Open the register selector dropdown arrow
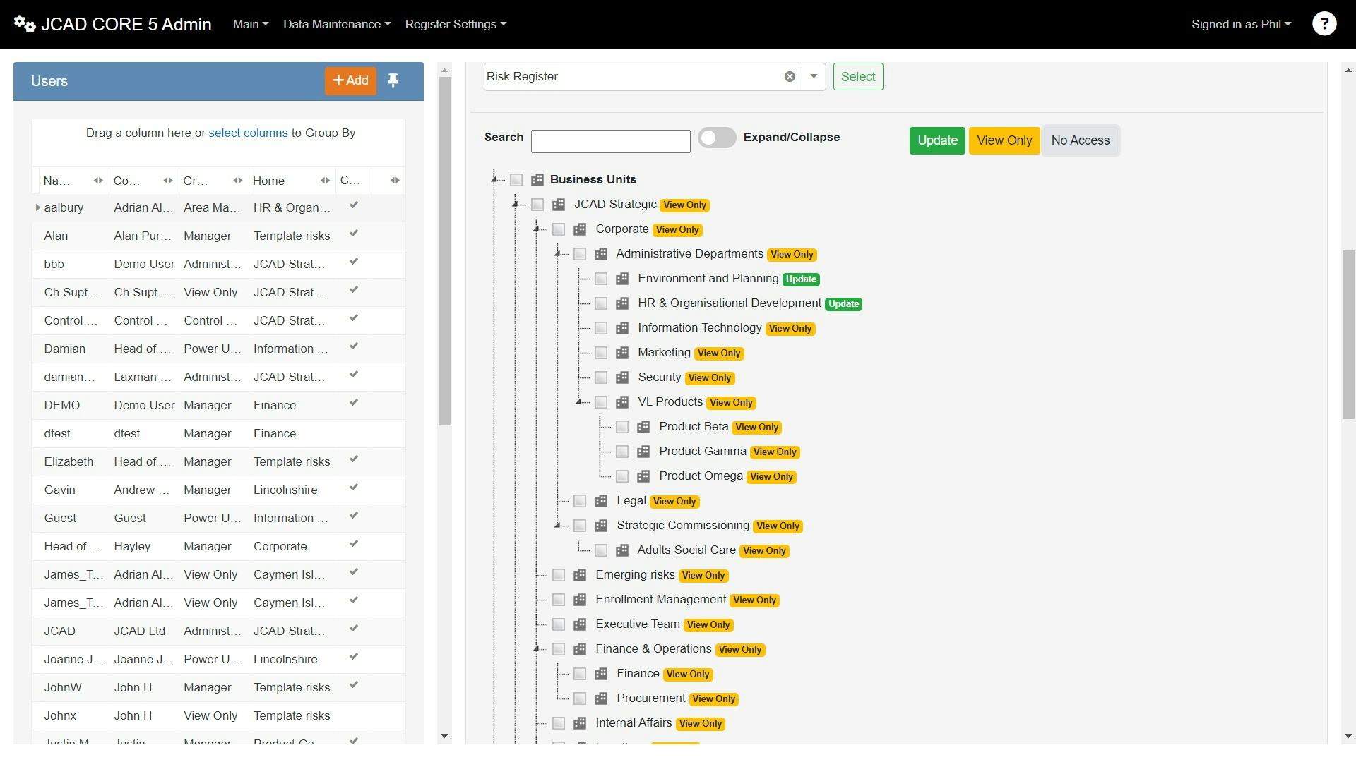Viewport: 1356px width, 762px height. pyautogui.click(x=814, y=76)
